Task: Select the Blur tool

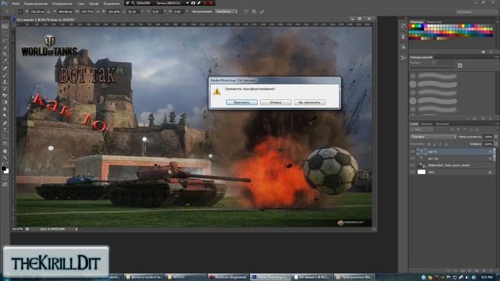Action: click(x=5, y=109)
